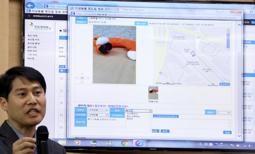Open 로드킬 지도 in the sidebar menu
This screenshot has height=154, width=255.
33,39
